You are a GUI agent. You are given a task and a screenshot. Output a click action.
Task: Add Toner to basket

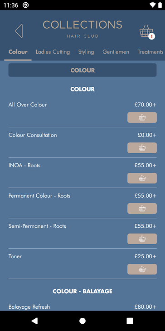tap(142, 269)
